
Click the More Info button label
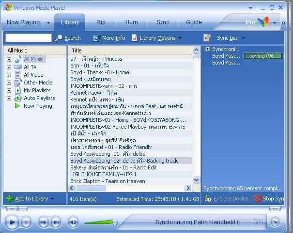(114, 38)
